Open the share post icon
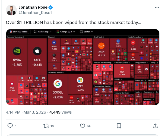The image size is (165, 136). coord(155,126)
